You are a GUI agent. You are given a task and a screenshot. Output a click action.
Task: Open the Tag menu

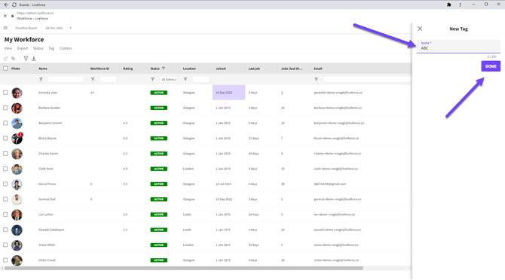(51, 48)
